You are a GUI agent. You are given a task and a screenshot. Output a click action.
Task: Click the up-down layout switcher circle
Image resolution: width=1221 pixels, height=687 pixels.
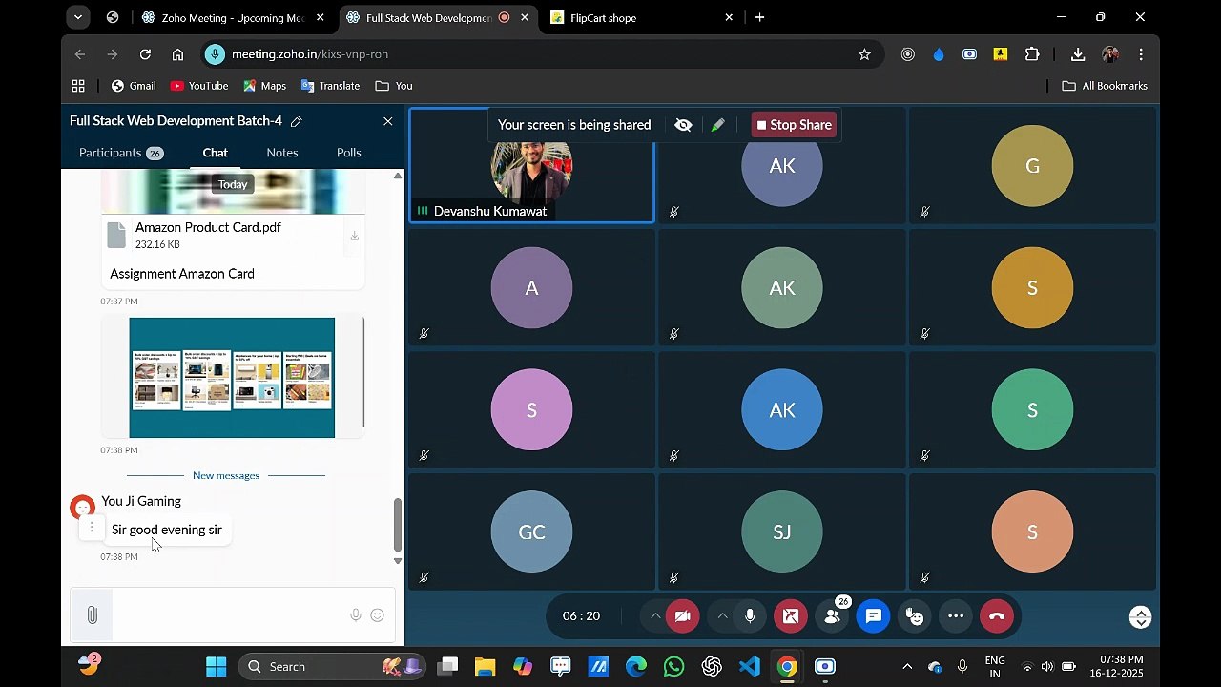1140,617
